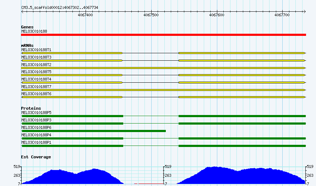Image resolution: width=316 pixels, height=186 pixels.
Task: Click the MELO3C010188P5 protein label
Action: coord(36,113)
